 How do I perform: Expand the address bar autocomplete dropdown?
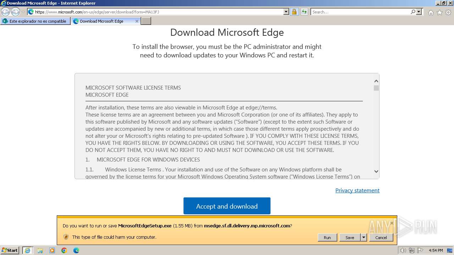pos(286,12)
